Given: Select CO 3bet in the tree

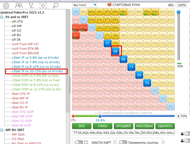Looking at the screenshot, I should pyautogui.click(x=18, y=139).
